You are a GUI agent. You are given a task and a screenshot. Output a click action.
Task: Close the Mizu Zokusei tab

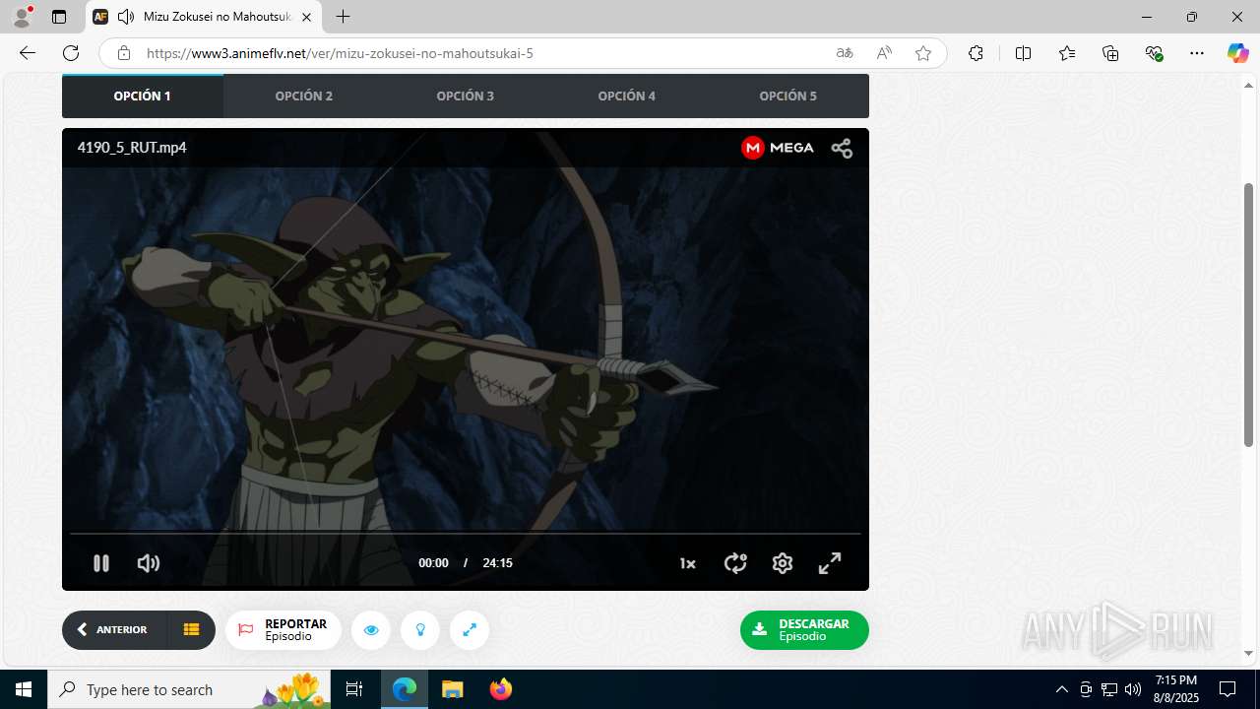306,17
